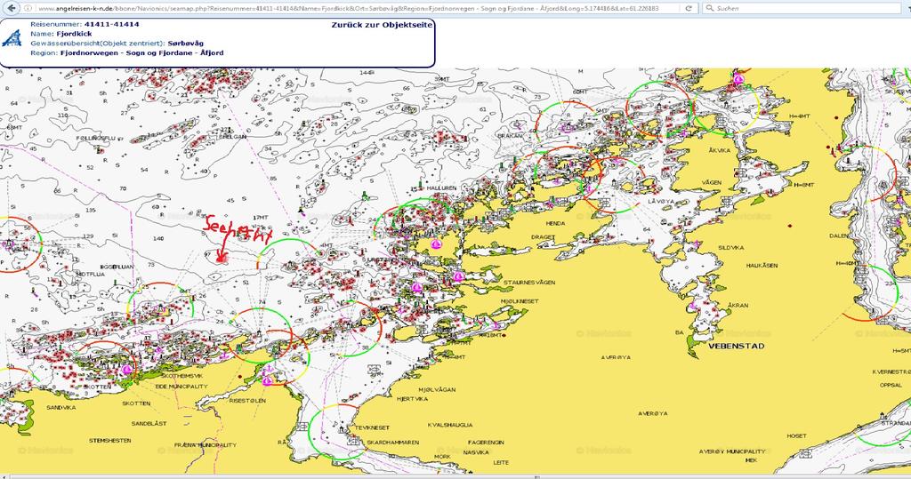Click the horizontal scrollbar at the bottom
Viewport: 911px width, 479px height.
tap(454, 475)
